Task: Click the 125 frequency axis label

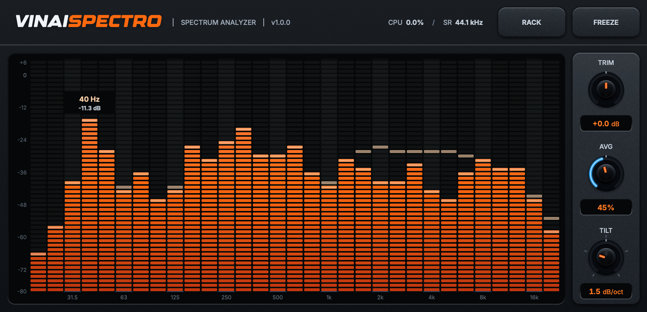Action: tap(175, 298)
